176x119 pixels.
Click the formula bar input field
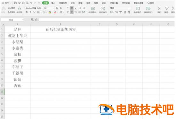pyautogui.click(x=107, y=20)
